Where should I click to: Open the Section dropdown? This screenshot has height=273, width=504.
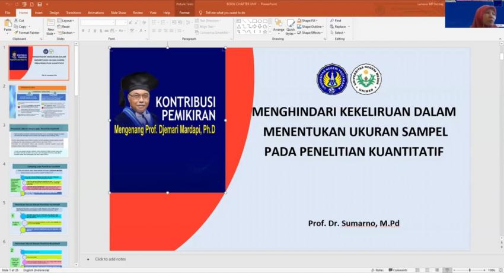(66, 33)
